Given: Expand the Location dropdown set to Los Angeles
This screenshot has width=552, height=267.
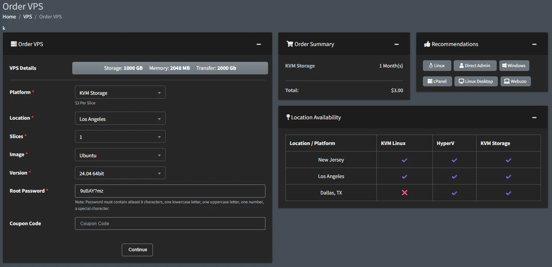Looking at the screenshot, I should pos(120,119).
